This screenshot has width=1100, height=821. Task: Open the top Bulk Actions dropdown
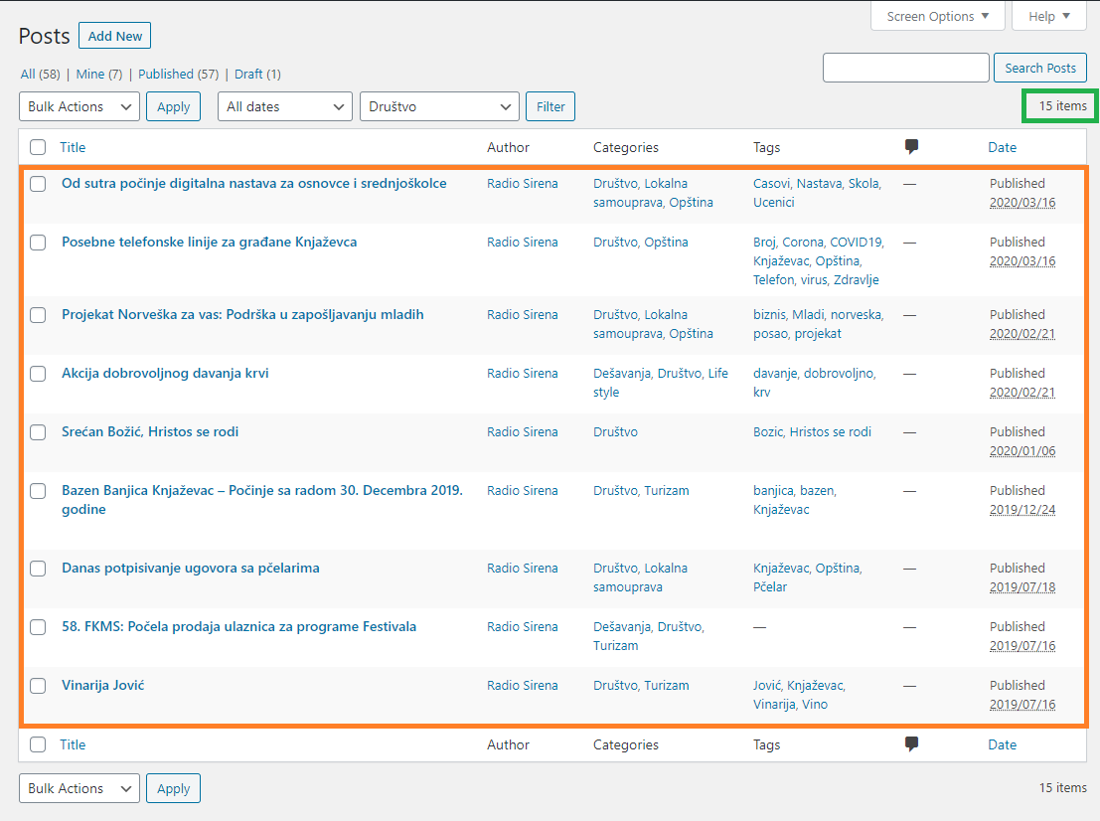pyautogui.click(x=79, y=106)
